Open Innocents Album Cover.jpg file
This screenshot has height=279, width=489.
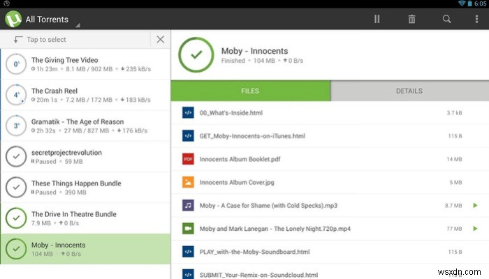click(237, 183)
